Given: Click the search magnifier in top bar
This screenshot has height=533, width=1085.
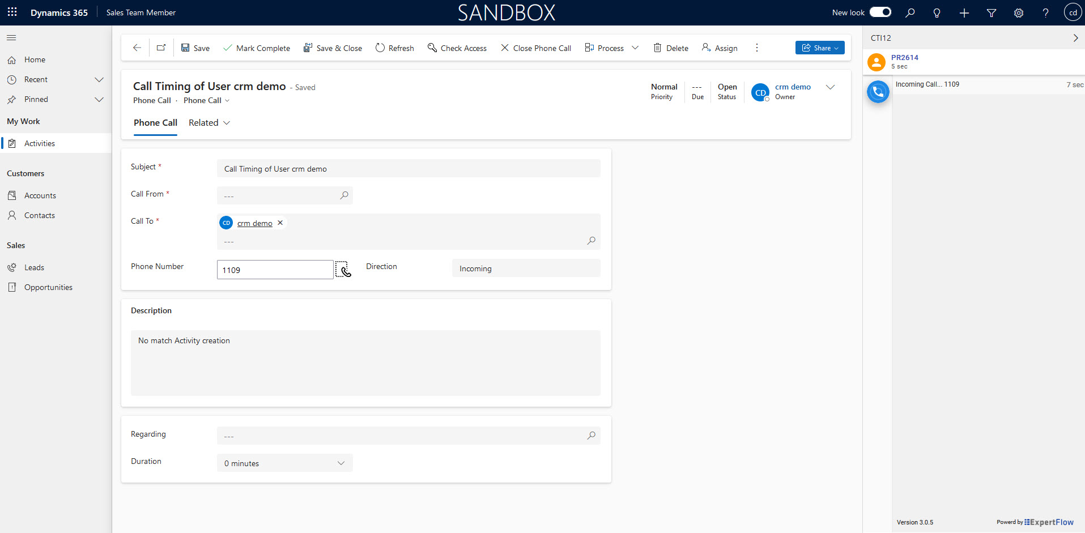Looking at the screenshot, I should [910, 13].
